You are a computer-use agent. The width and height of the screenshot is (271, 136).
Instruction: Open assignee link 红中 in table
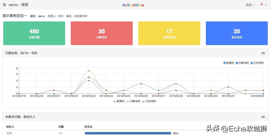[x=9, y=133]
